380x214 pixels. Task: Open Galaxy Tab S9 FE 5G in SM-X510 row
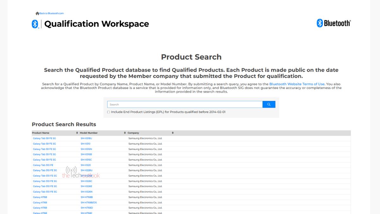(44, 144)
